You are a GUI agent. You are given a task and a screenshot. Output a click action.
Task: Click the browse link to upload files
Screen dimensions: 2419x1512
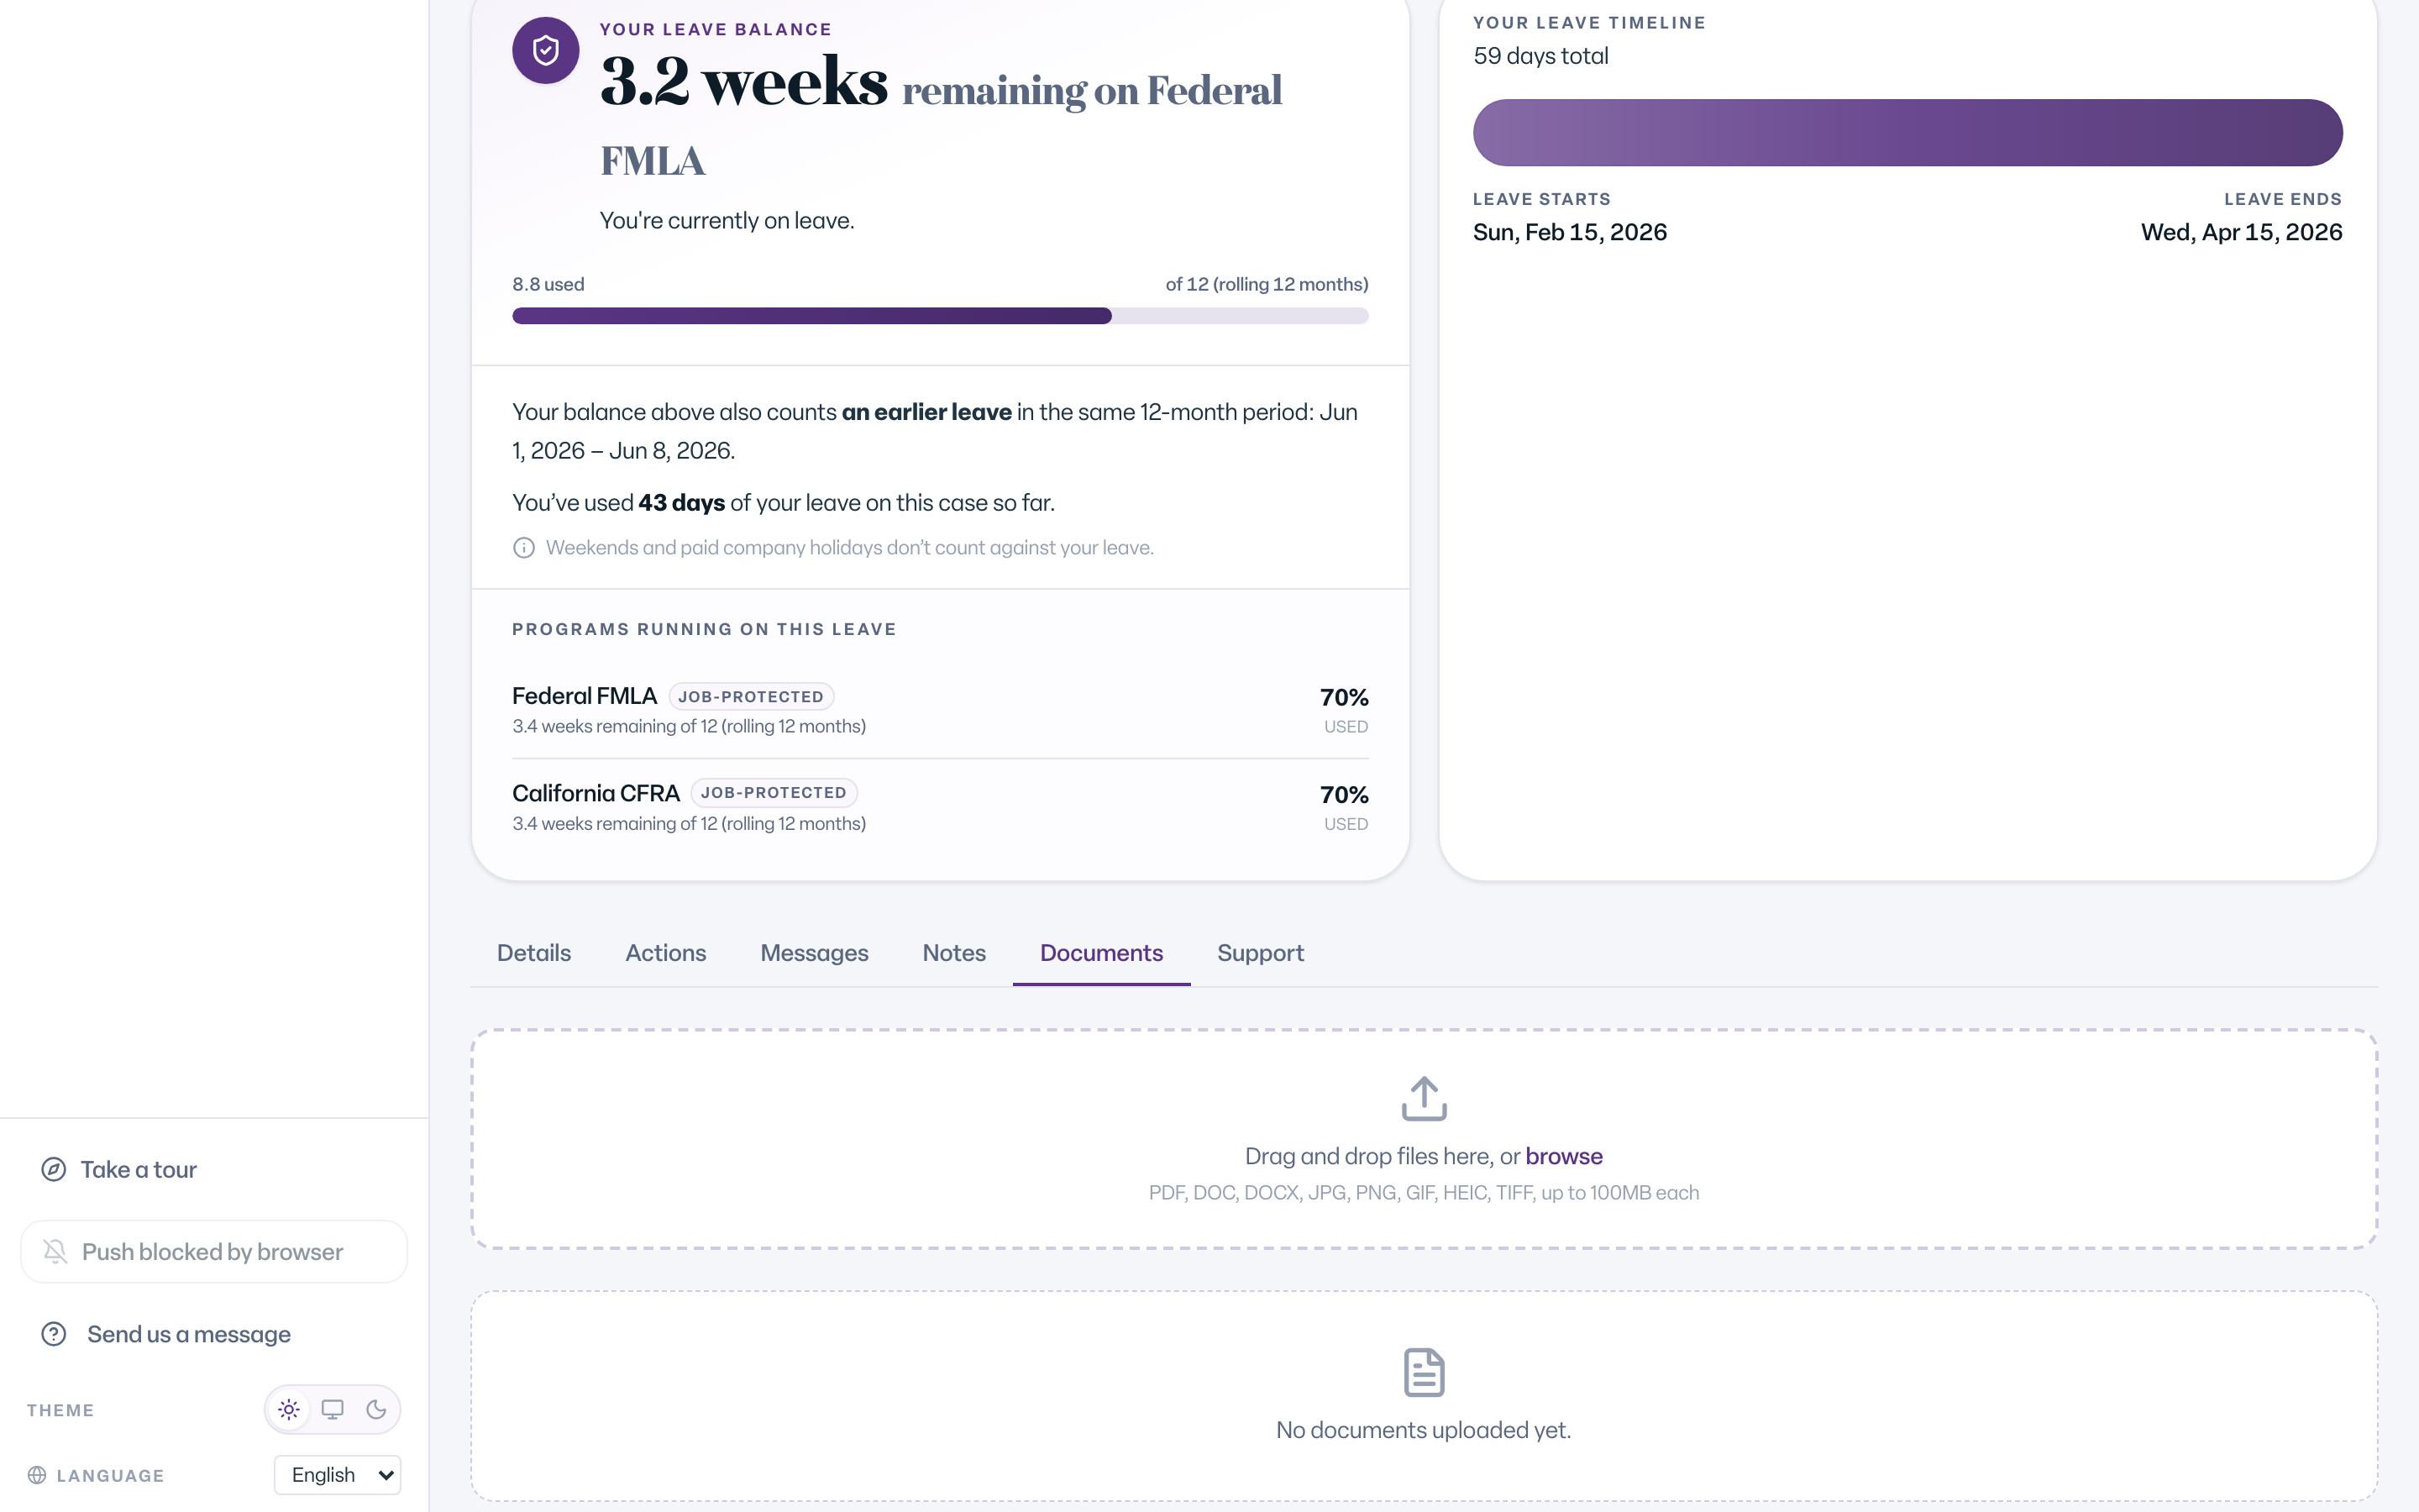[1564, 1156]
